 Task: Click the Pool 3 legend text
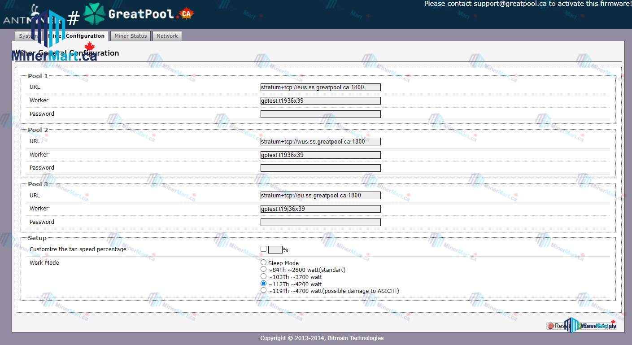38,184
